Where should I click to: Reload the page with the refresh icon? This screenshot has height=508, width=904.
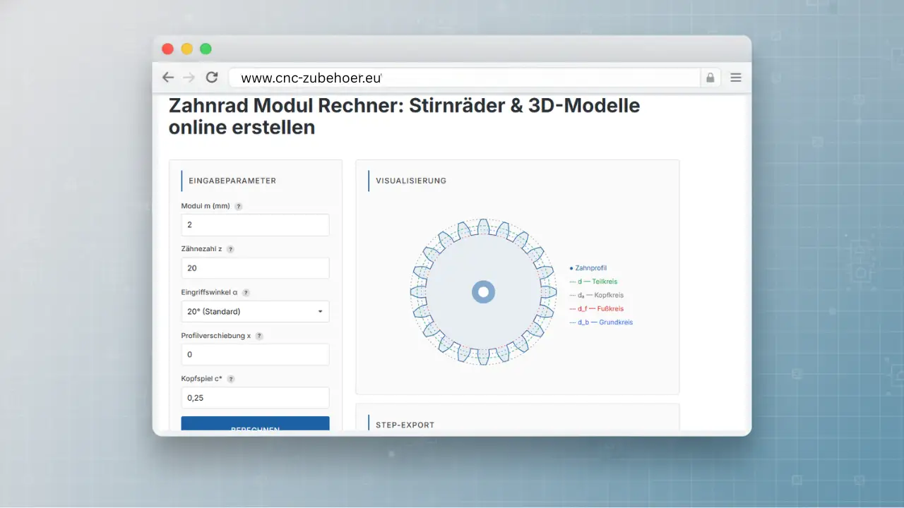tap(212, 78)
